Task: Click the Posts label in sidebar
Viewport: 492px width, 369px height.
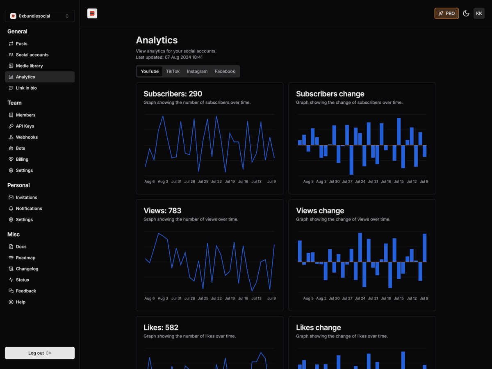Action: 22,43
